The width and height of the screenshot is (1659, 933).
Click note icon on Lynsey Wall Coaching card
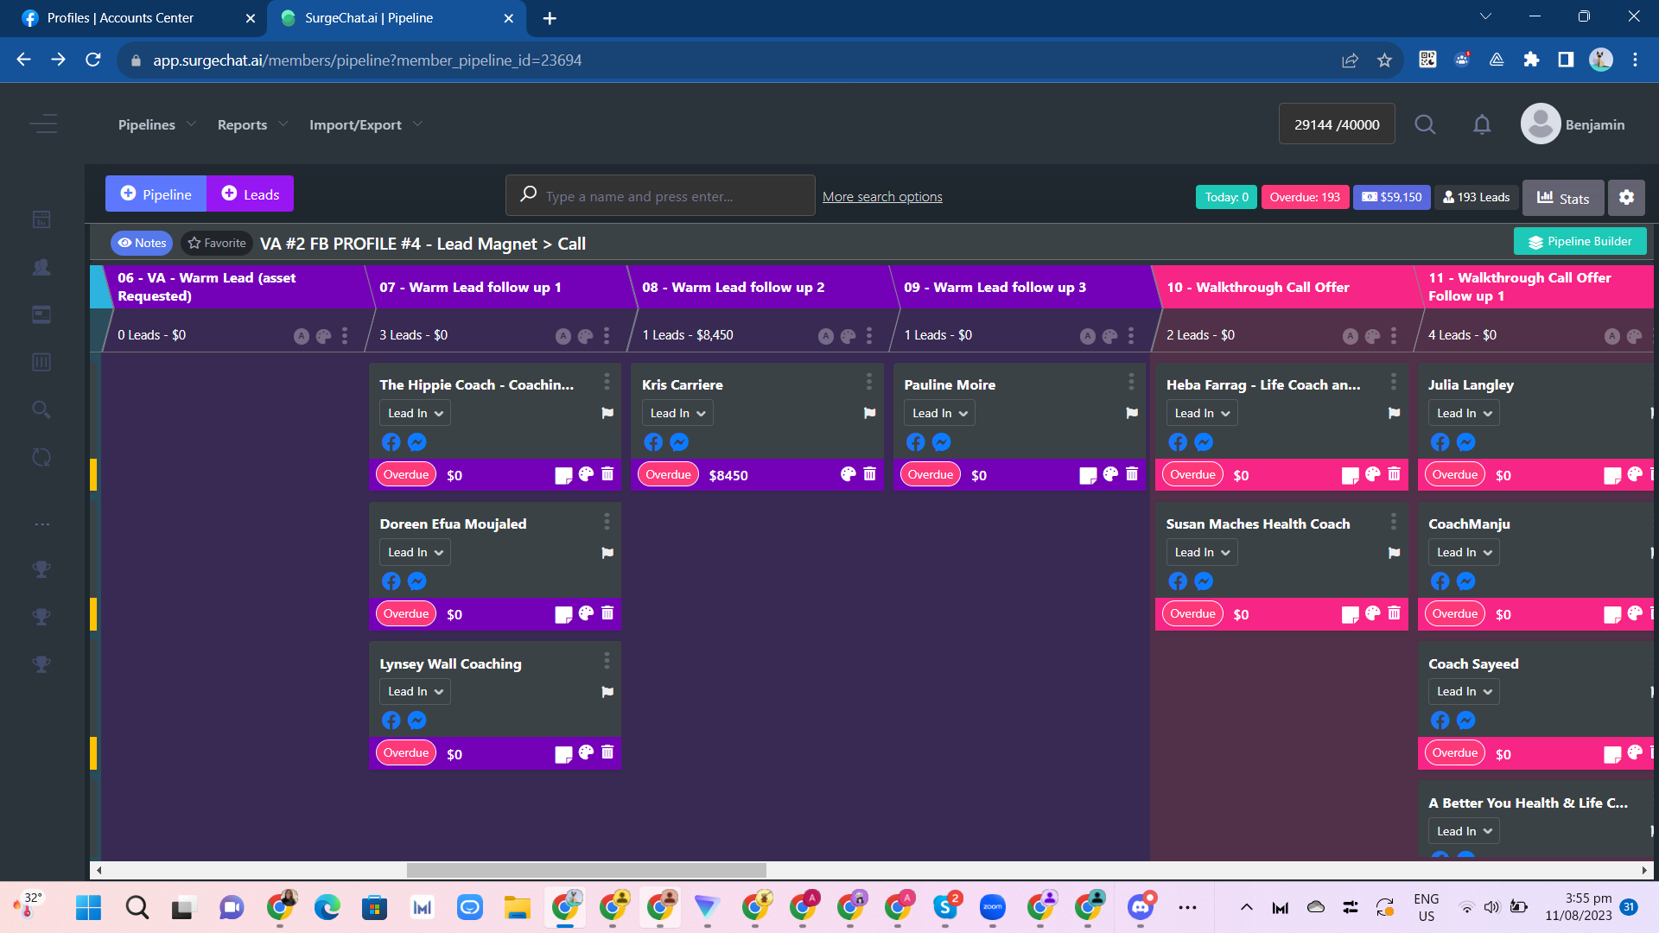(563, 754)
